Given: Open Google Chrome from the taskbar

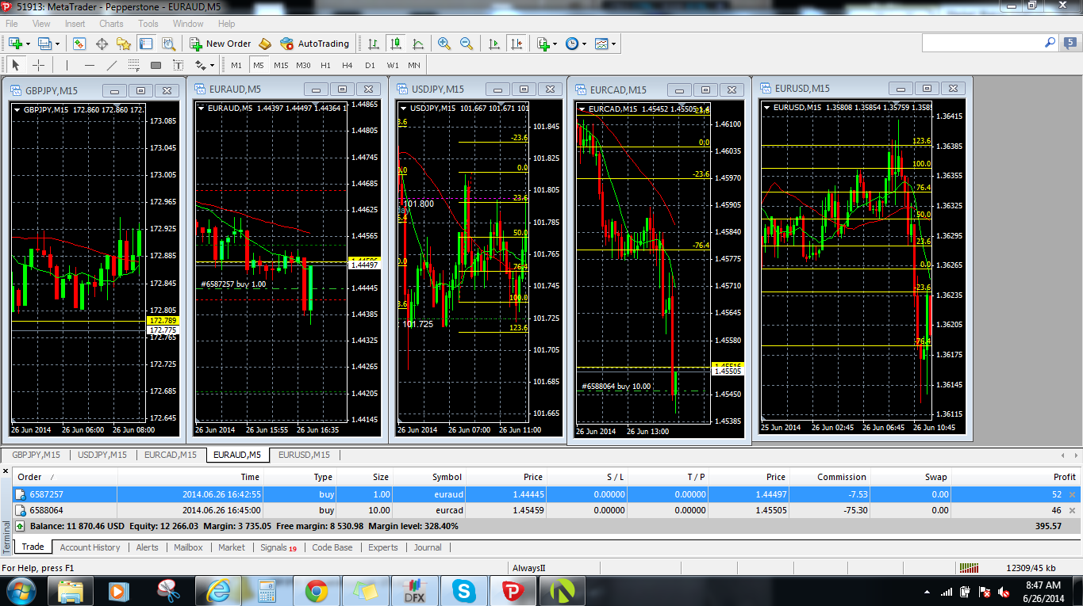Looking at the screenshot, I should coord(317,591).
